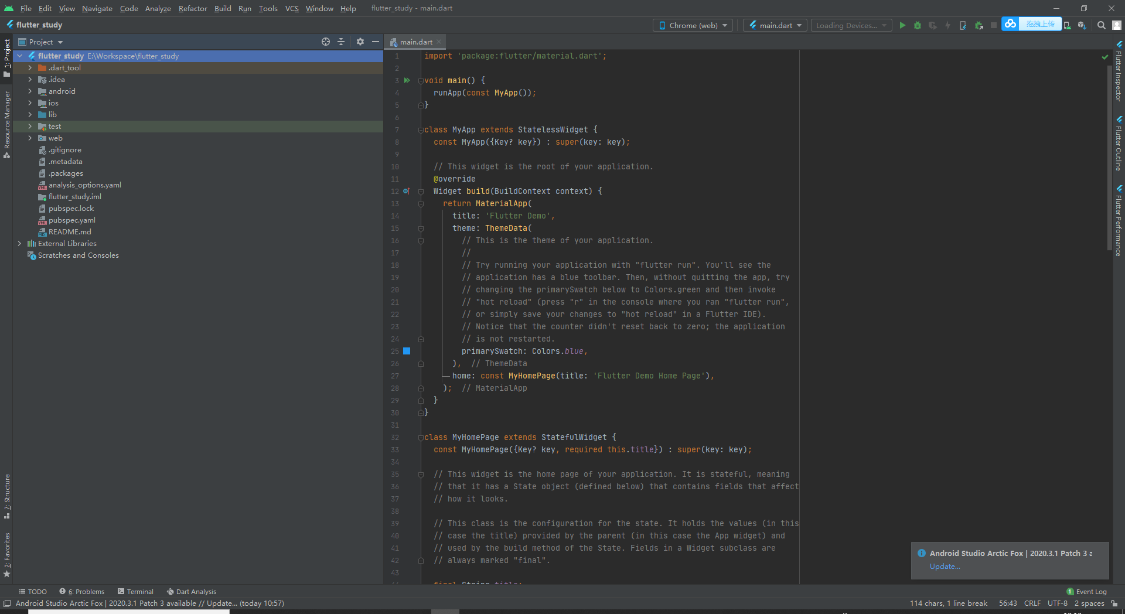Viewport: 1125px width, 614px height.
Task: Open the File menu
Action: (x=26, y=8)
